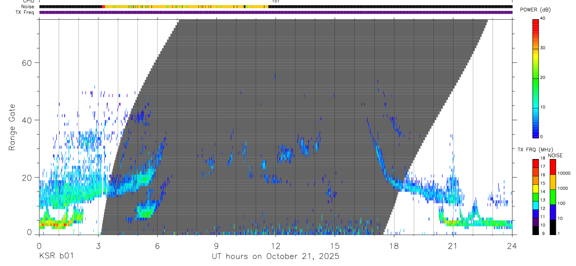Image resolution: width=576 pixels, height=266 pixels.
Task: Click the 10 label on NOISE legend
Action: click(561, 218)
